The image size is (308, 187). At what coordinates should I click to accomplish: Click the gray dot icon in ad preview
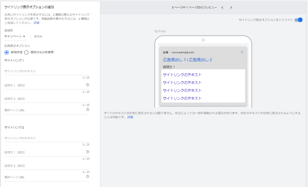tap(242, 52)
